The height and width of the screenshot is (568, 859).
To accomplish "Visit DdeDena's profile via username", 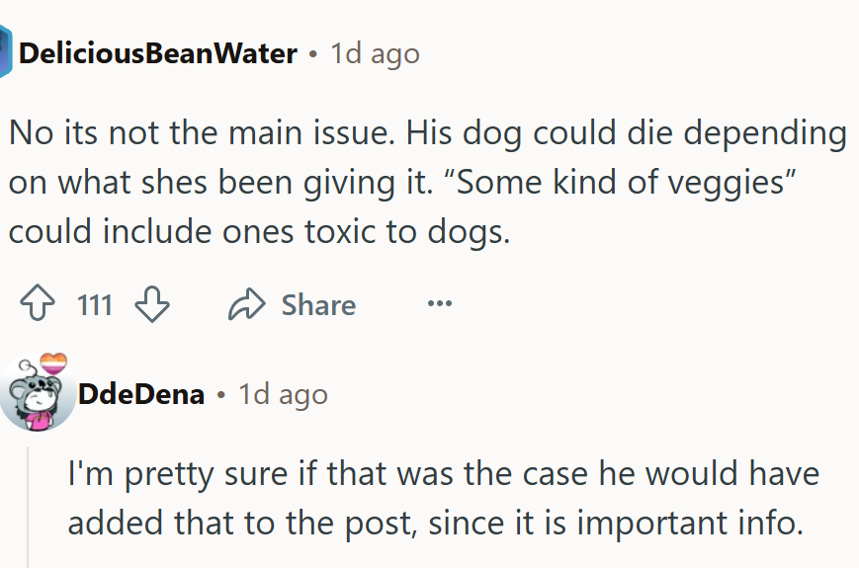I will [141, 395].
